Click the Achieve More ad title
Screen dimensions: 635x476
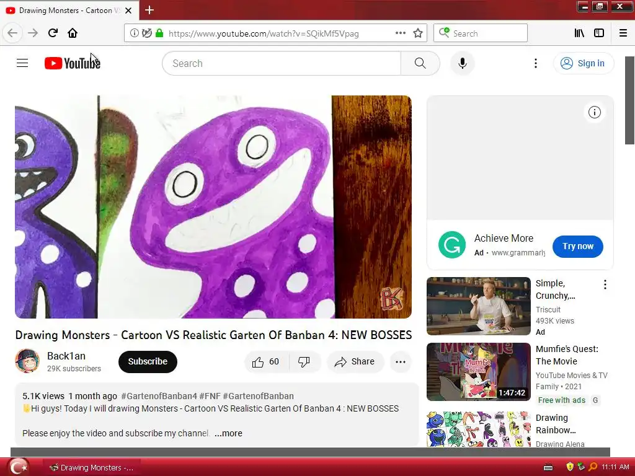[x=504, y=238]
